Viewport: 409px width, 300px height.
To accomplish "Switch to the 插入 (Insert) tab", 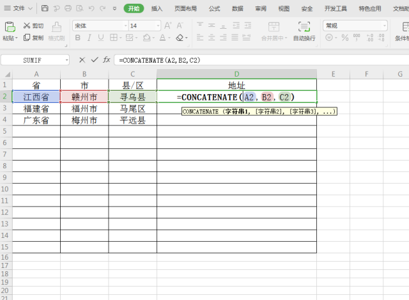I will [157, 8].
